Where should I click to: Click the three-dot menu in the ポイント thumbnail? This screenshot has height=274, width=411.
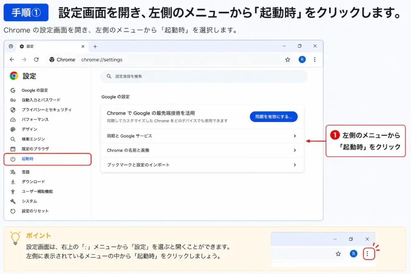[x=368, y=254]
